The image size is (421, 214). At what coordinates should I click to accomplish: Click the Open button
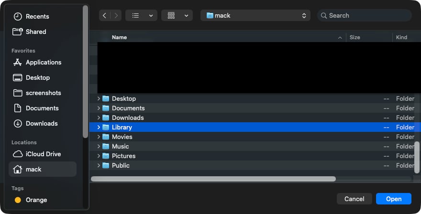pos(393,199)
